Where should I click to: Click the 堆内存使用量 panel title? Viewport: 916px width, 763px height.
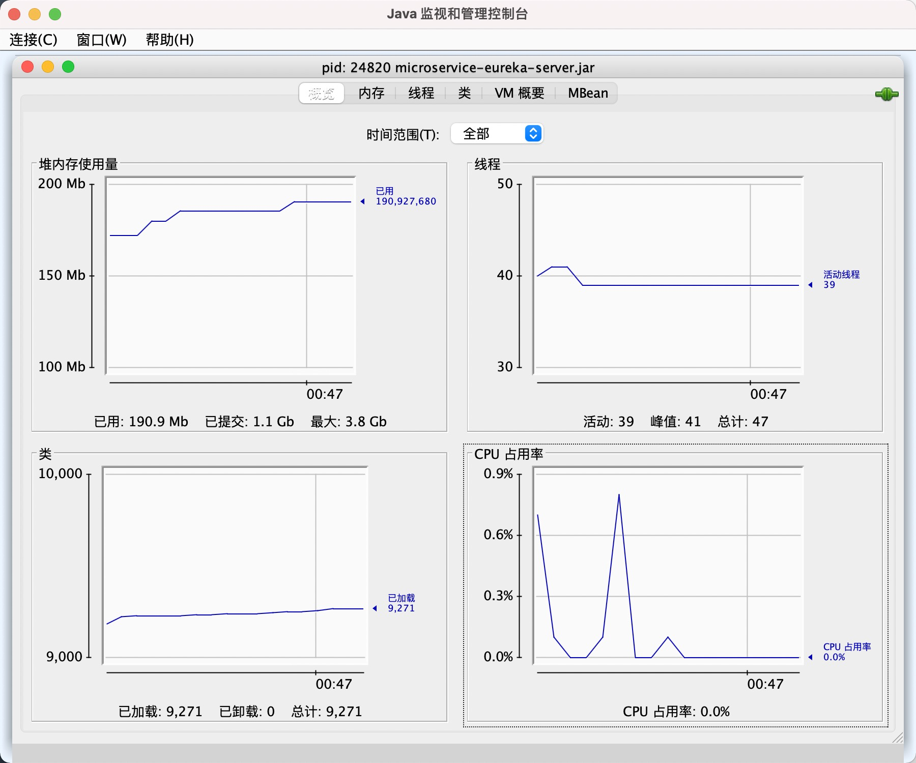pos(78,164)
